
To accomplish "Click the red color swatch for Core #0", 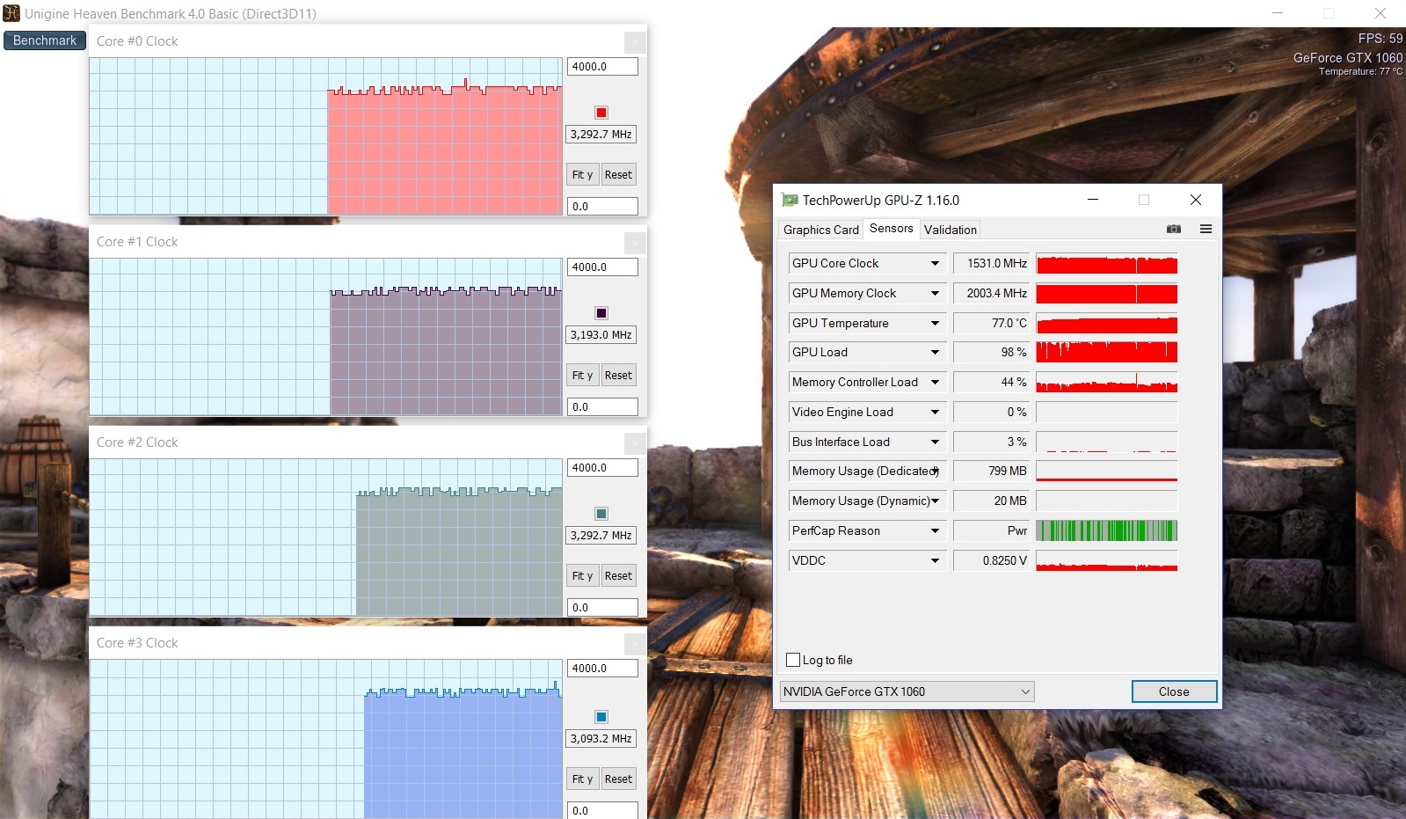I will point(601,113).
